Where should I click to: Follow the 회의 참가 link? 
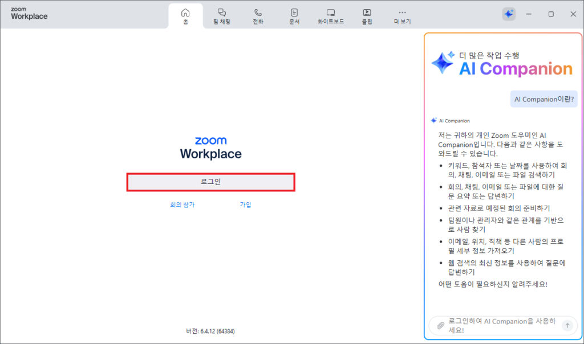(x=182, y=204)
